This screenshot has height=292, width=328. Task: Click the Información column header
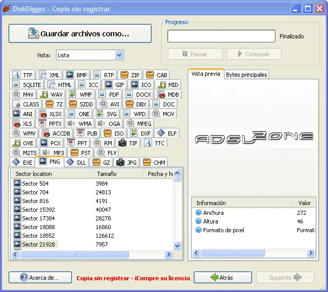pos(243,203)
